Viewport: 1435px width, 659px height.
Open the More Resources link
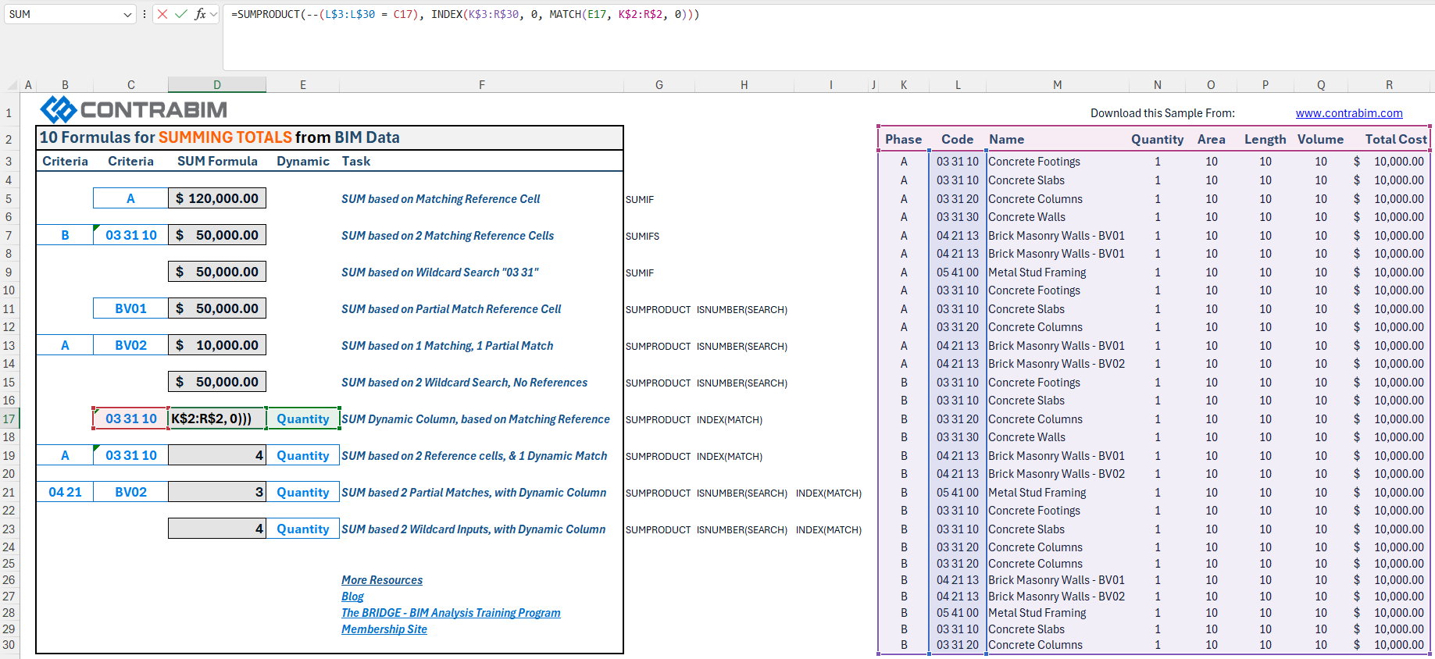[382, 580]
